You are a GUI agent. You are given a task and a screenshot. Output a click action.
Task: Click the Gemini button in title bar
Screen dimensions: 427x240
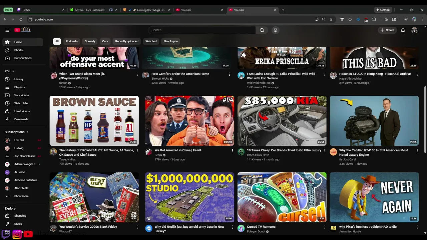coord(383,10)
